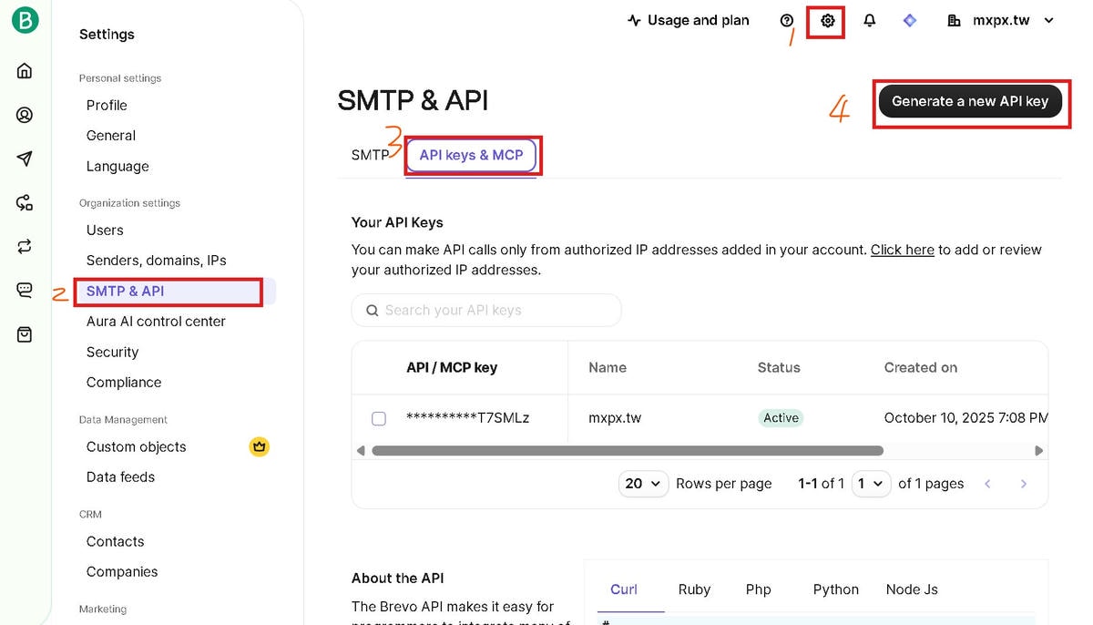Screen dimensions: 1093x625
Task: Open the Contacts person icon in sidebar
Action: point(25,115)
